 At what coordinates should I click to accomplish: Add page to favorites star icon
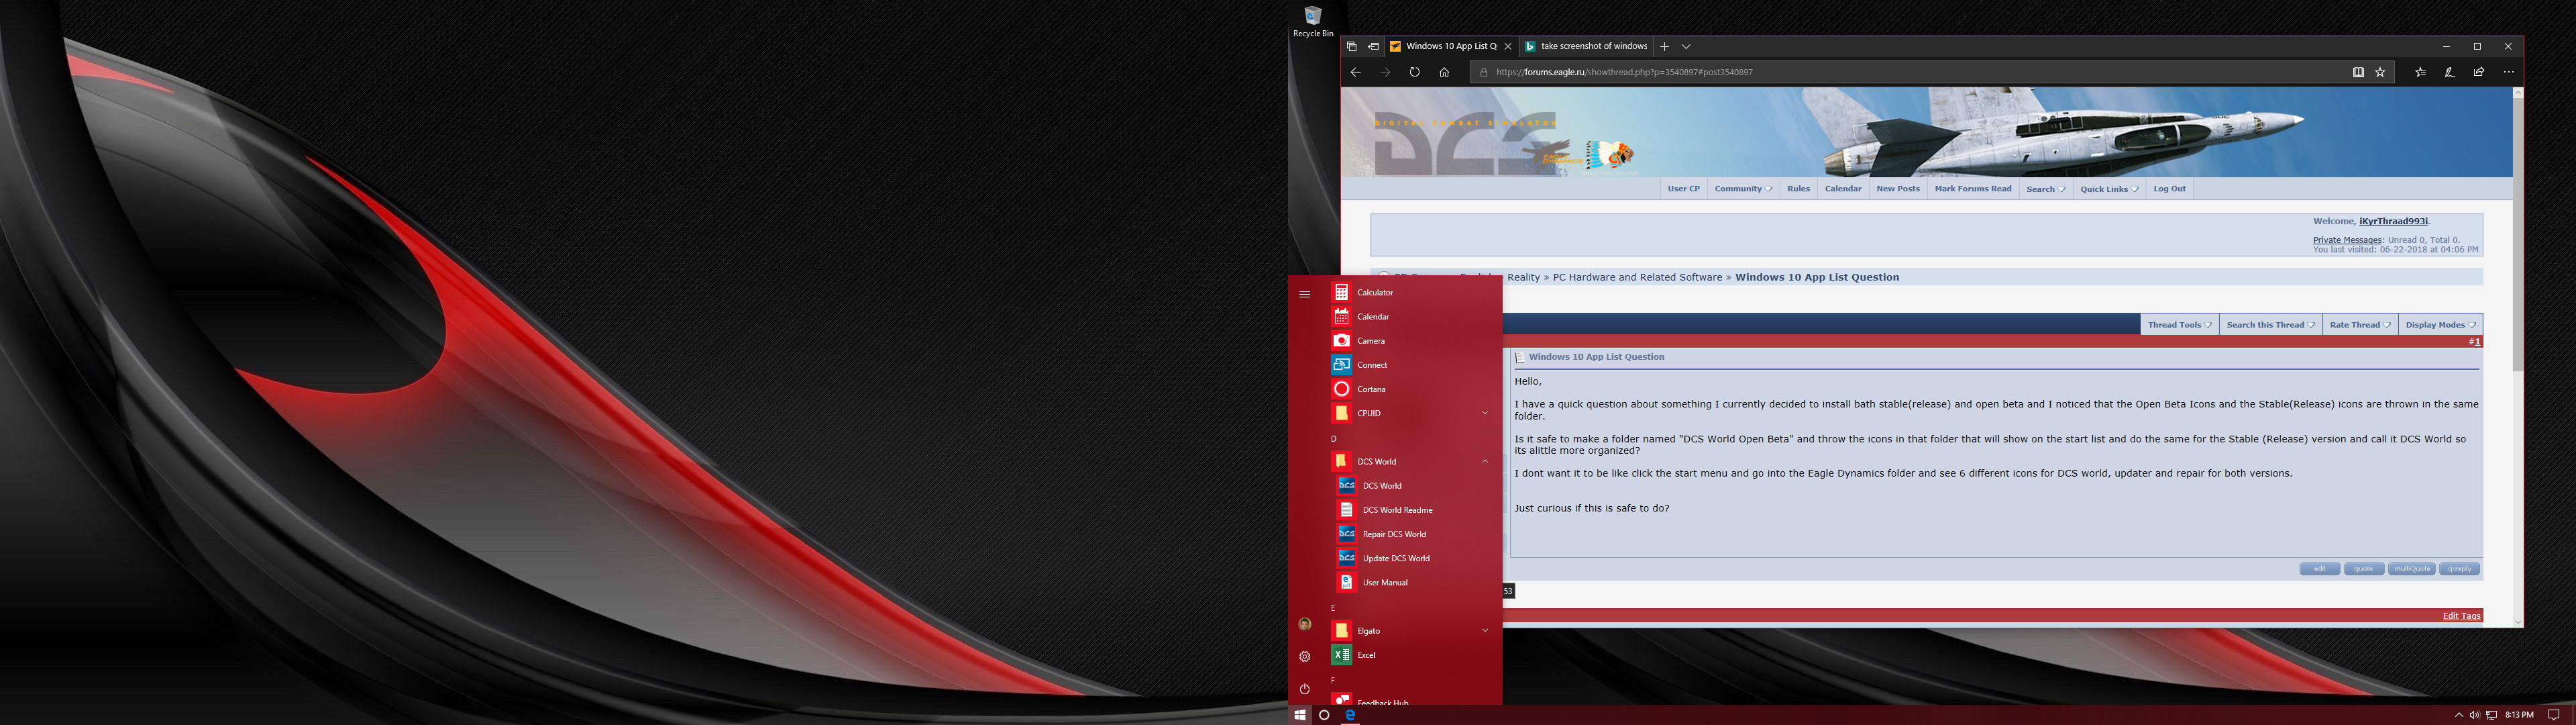click(2380, 72)
